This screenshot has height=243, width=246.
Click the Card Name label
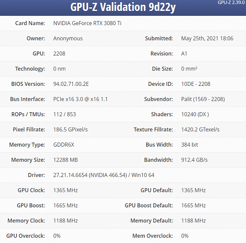click(x=30, y=23)
